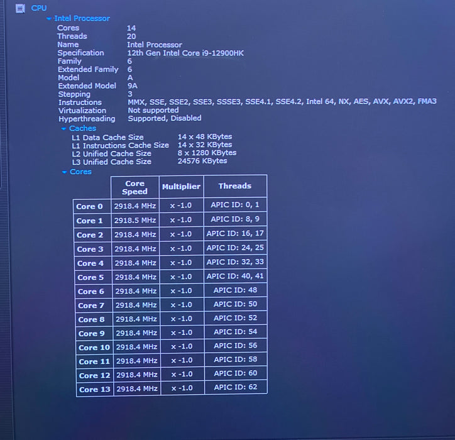Screen dimensions: 455x440
Task: Click the Core 9 row label
Action: point(94,334)
